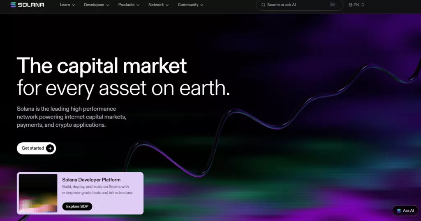This screenshot has width=421, height=221.
Task: Click the Search or ask AI field
Action: (299, 5)
